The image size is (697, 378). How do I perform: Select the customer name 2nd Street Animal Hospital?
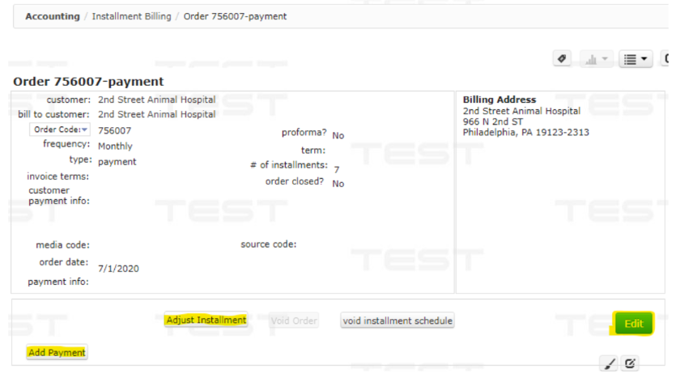click(156, 100)
